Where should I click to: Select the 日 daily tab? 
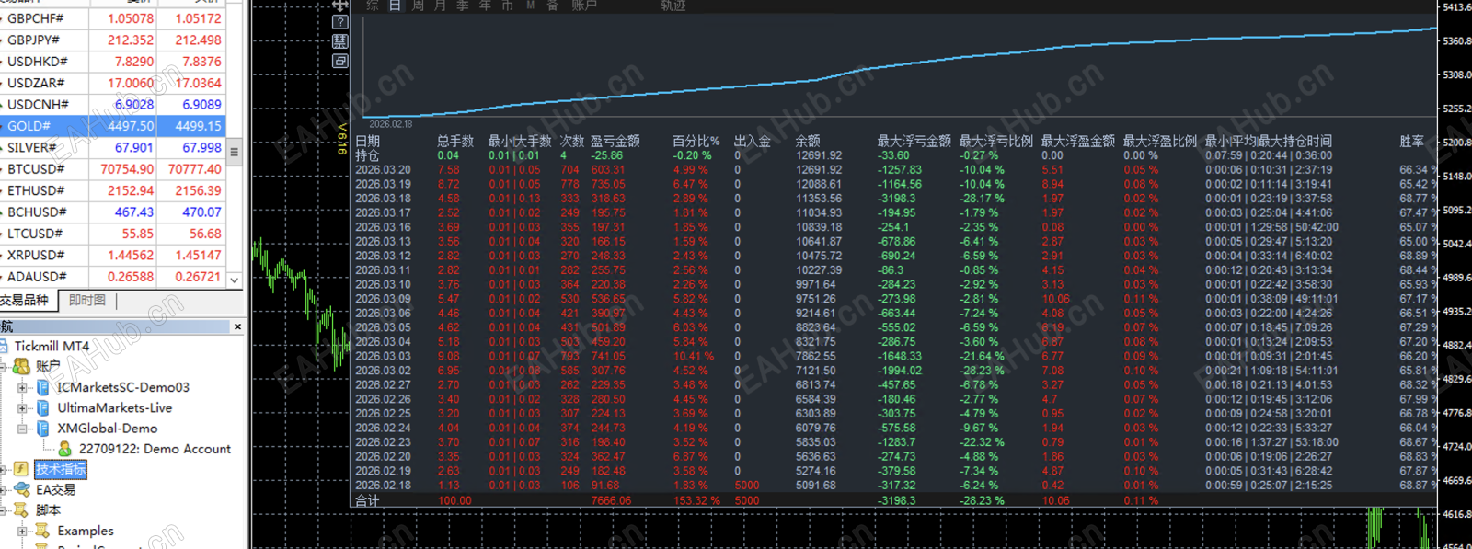(x=395, y=5)
